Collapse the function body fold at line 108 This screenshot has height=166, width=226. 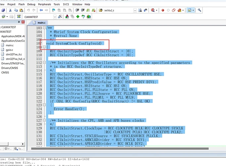click(45, 47)
